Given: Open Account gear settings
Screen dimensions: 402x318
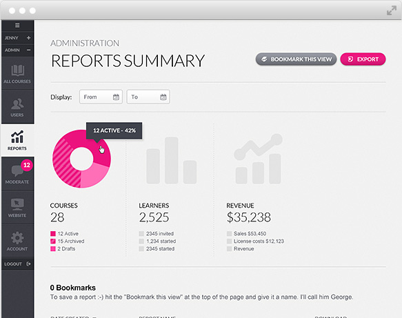Looking at the screenshot, I should 17,238.
